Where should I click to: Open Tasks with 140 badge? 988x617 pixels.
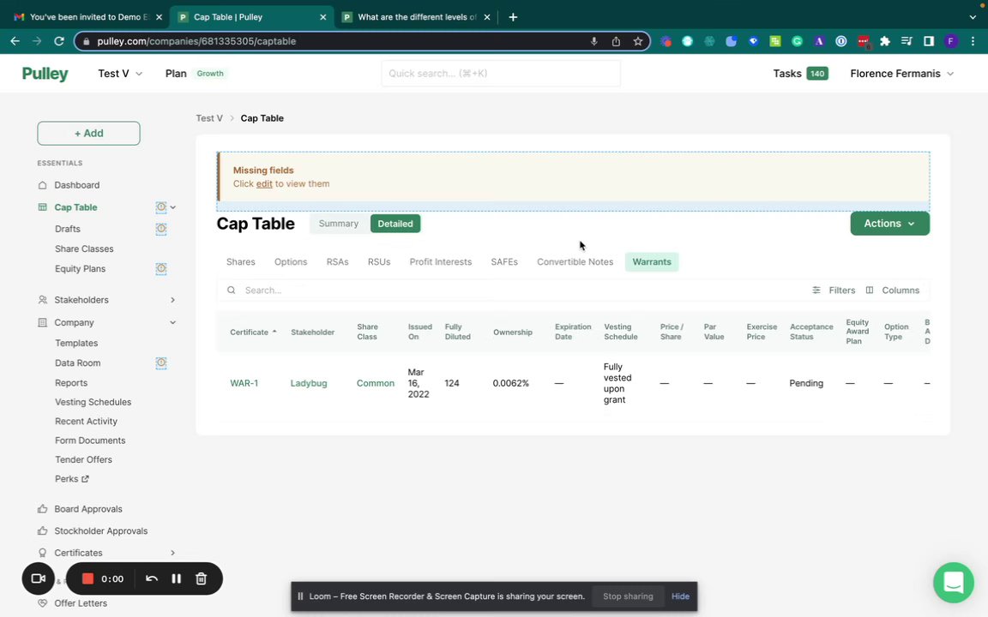[x=800, y=74]
